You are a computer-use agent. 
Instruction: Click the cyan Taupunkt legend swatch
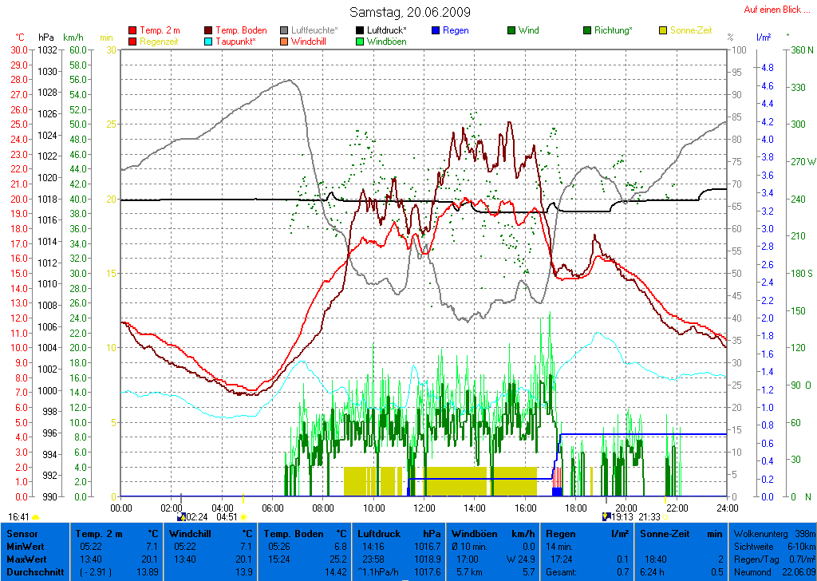[x=209, y=41]
